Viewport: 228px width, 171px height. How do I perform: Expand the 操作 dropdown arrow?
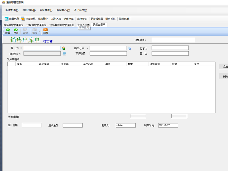click(39, 31)
